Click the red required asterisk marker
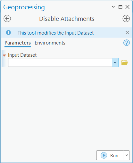The width and height of the screenshot is (133, 163). (4, 55)
